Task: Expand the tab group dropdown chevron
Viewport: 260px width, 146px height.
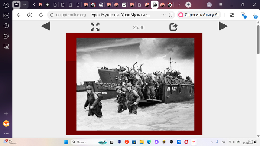Action: pos(25,5)
